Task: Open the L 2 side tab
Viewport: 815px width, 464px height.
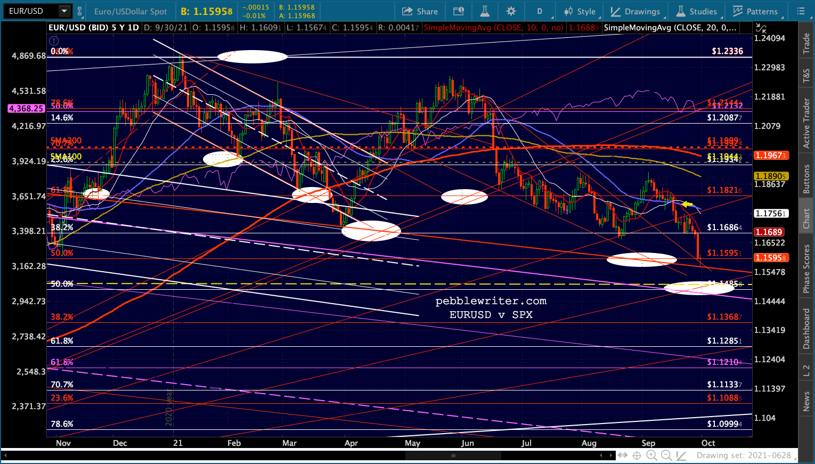Action: pos(806,371)
